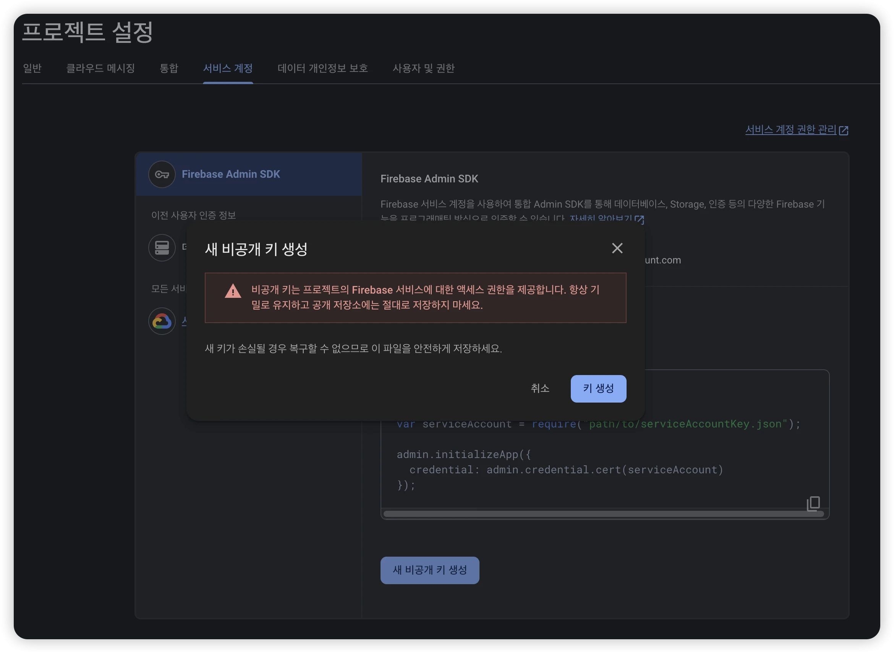
Task: Click the Firebase Admin SDK panel heading
Action: click(429, 179)
